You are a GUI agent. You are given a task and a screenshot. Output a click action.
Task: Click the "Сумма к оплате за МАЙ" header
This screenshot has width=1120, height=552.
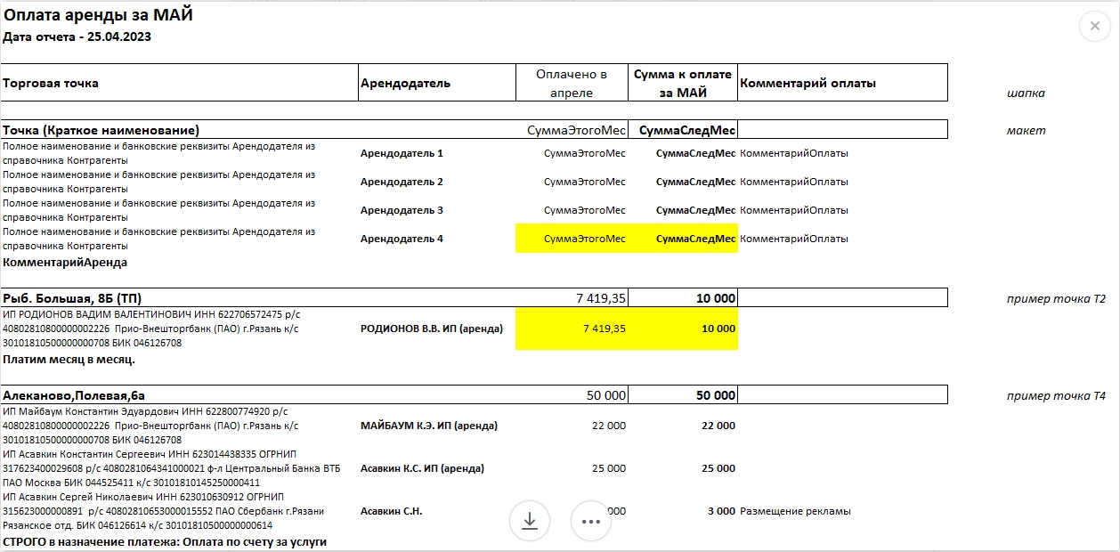point(683,83)
